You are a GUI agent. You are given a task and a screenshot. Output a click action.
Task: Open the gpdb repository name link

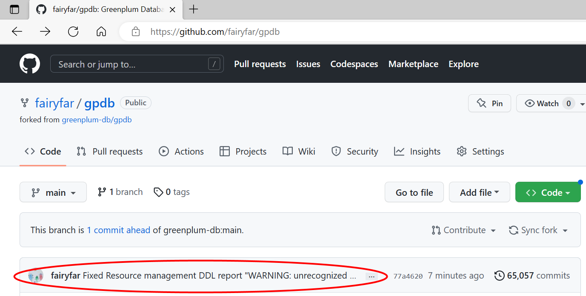click(100, 103)
